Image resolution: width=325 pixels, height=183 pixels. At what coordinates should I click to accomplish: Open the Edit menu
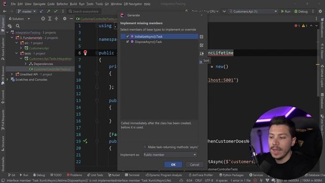tap(20, 4)
